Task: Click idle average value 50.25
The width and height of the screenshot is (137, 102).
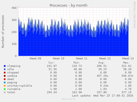Action: coord(103,69)
